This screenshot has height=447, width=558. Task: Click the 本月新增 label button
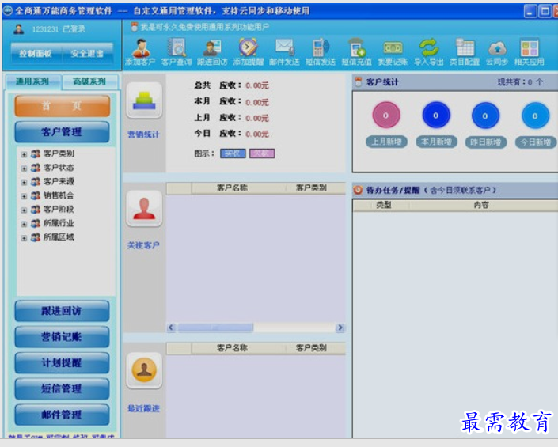pyautogui.click(x=437, y=142)
